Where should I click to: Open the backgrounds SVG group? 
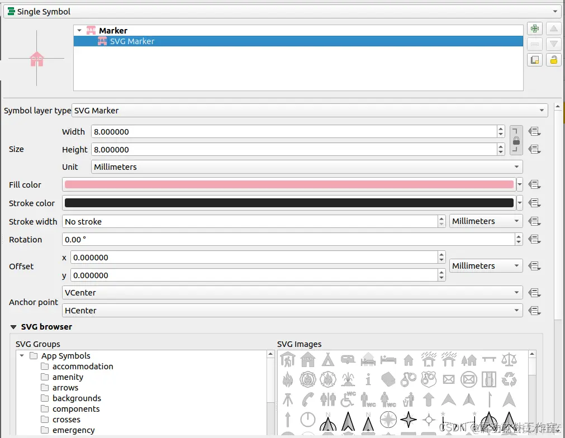(x=77, y=398)
